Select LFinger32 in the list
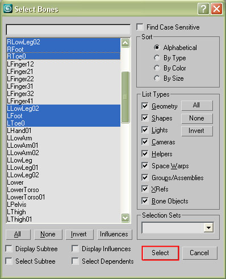 tap(64, 94)
